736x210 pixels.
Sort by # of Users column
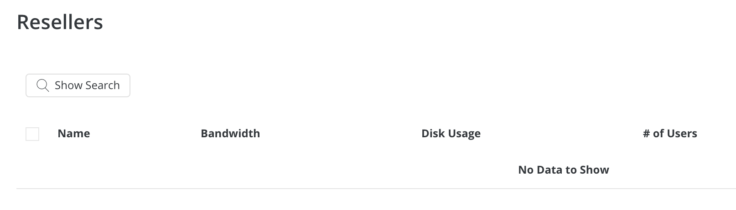pyautogui.click(x=670, y=134)
